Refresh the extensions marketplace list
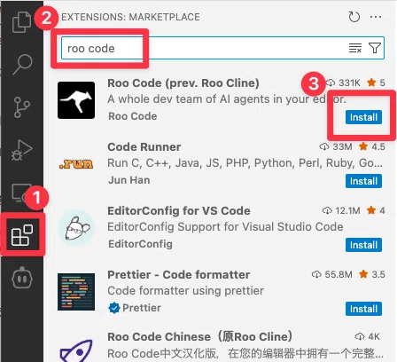397x362 pixels. [x=354, y=17]
